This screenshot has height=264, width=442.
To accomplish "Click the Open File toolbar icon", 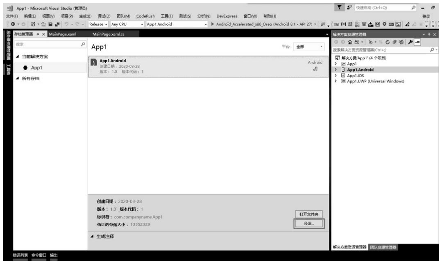I will [x=44, y=24].
